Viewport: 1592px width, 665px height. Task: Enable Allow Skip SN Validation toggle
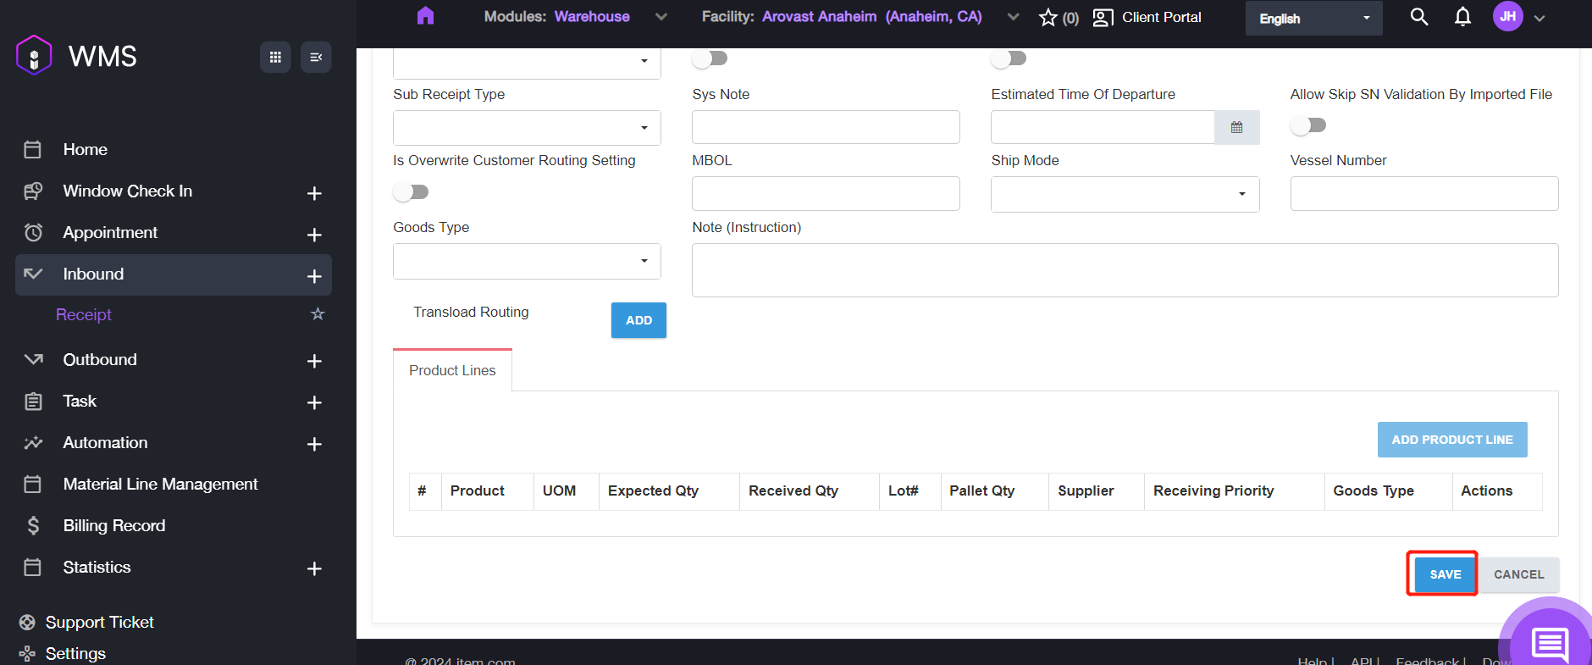[1308, 125]
